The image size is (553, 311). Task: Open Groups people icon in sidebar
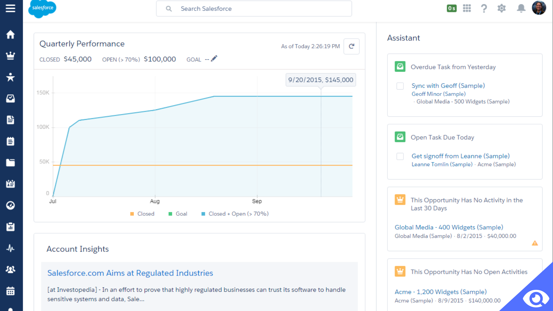(10, 269)
